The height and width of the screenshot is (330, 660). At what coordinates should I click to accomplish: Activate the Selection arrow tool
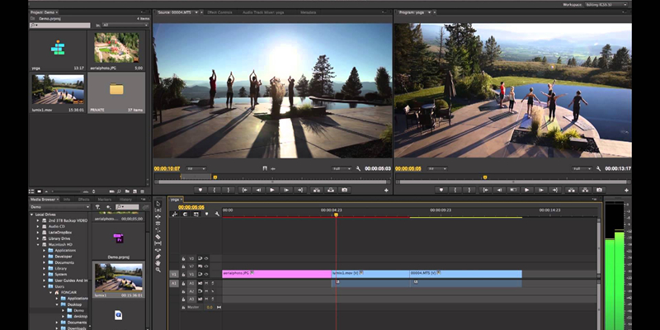tap(158, 204)
